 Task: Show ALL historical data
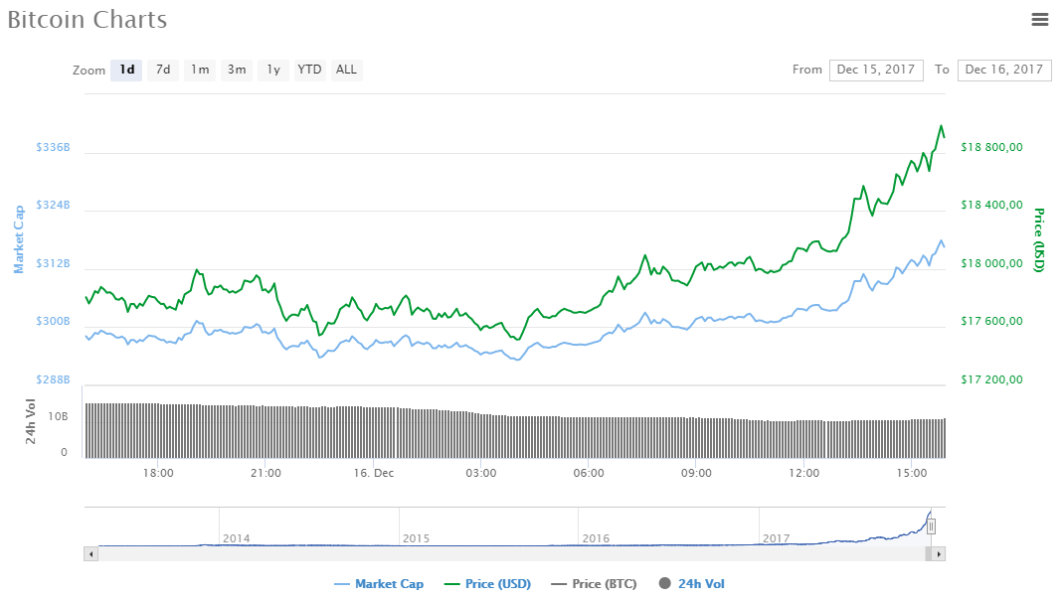coord(346,70)
